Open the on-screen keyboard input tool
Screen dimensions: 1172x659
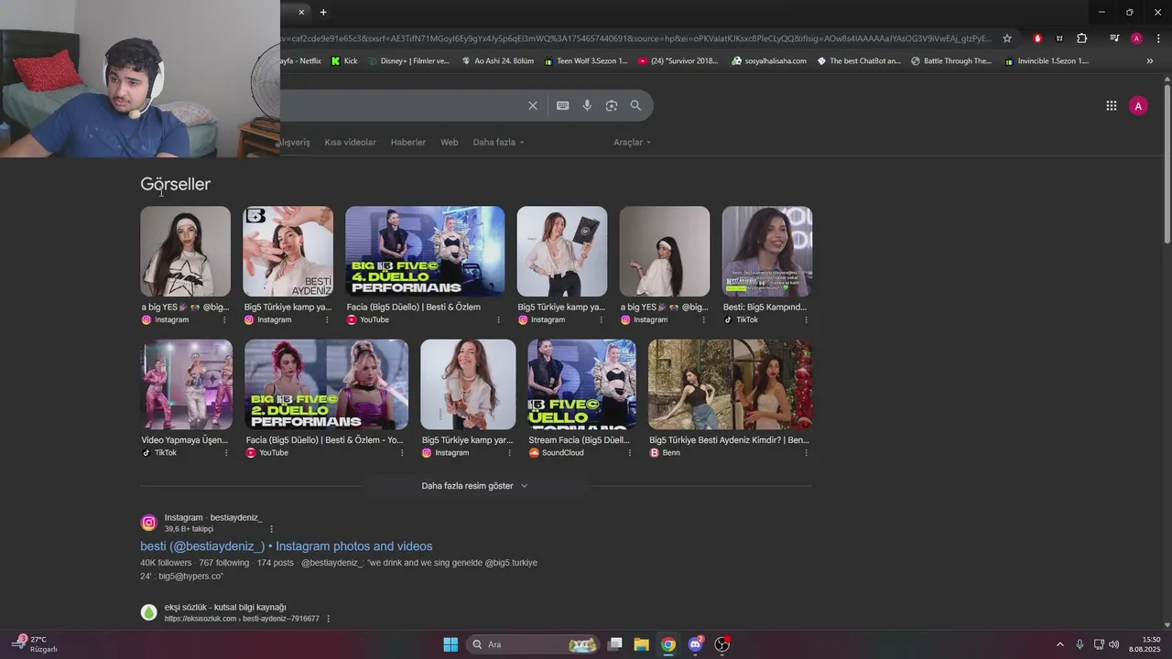coord(563,105)
